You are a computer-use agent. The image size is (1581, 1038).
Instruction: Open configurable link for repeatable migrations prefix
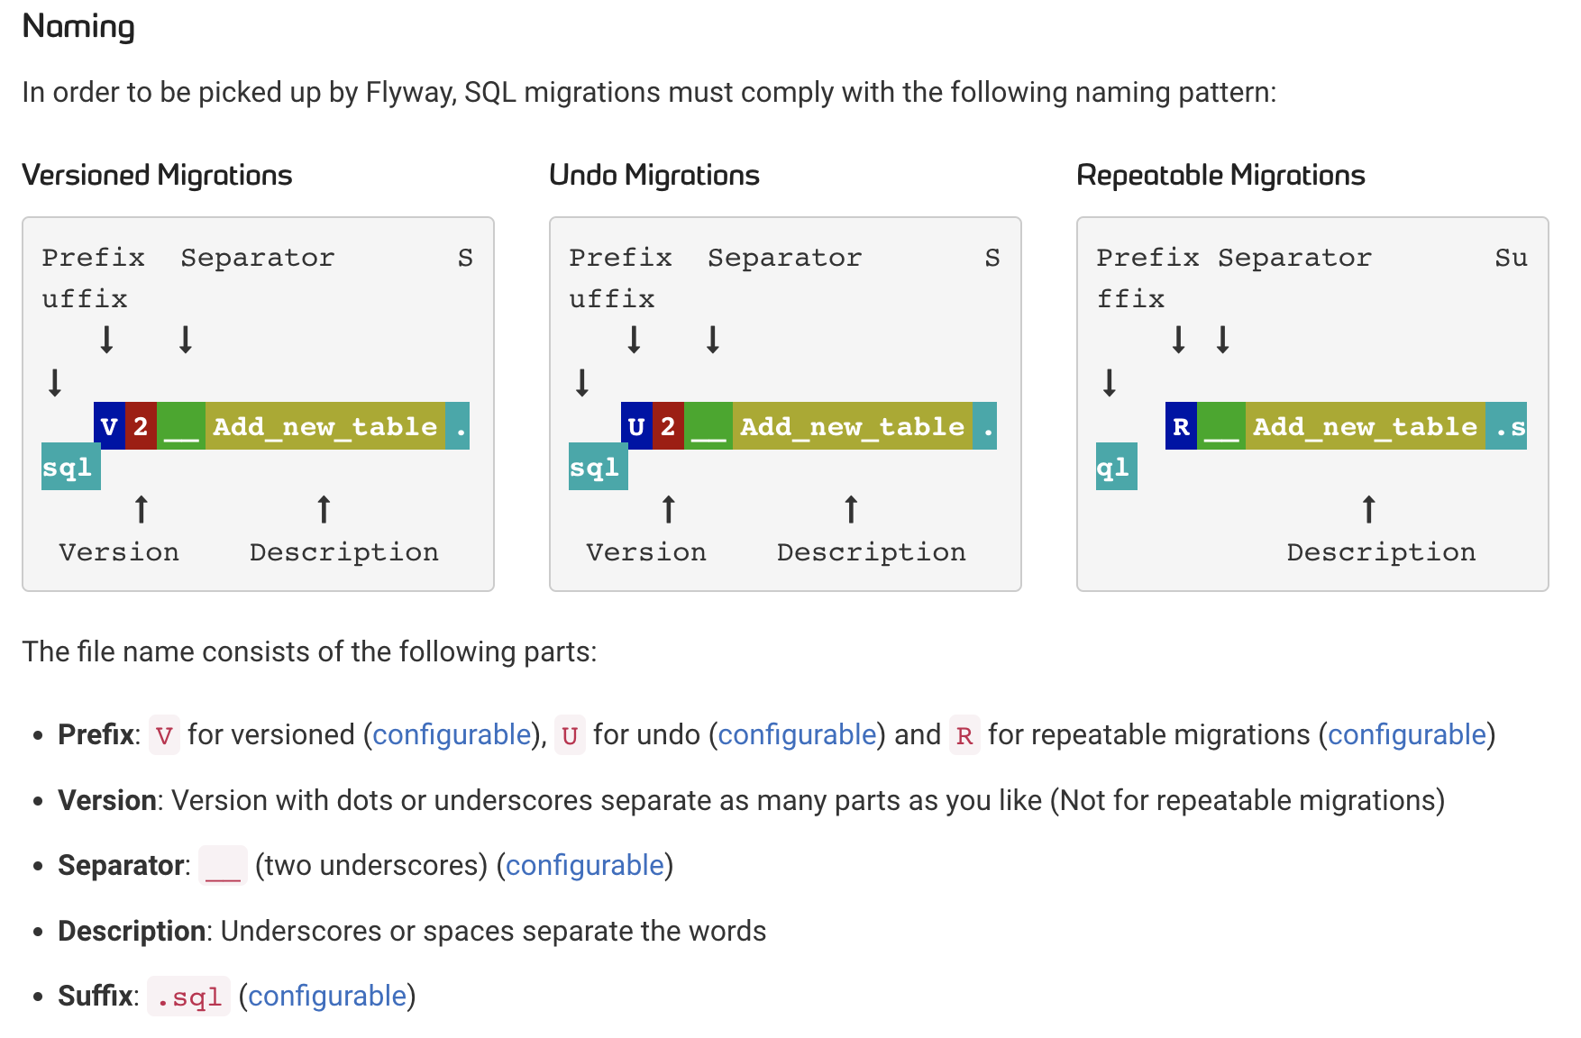(x=1407, y=735)
